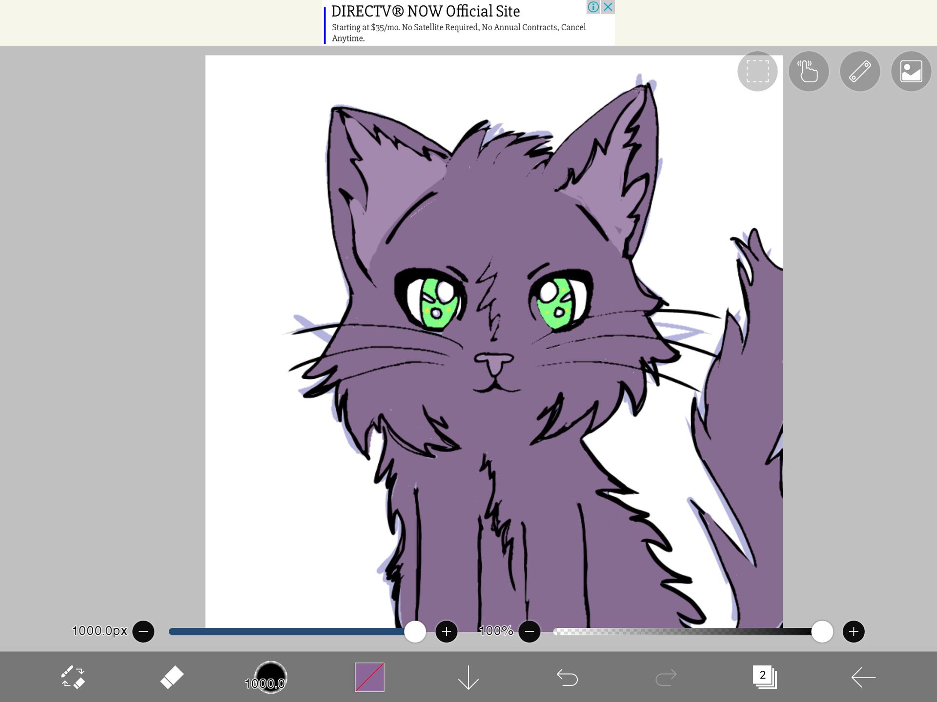
Task: Toggle the stabilizer hand gesture tool
Action: pos(809,71)
